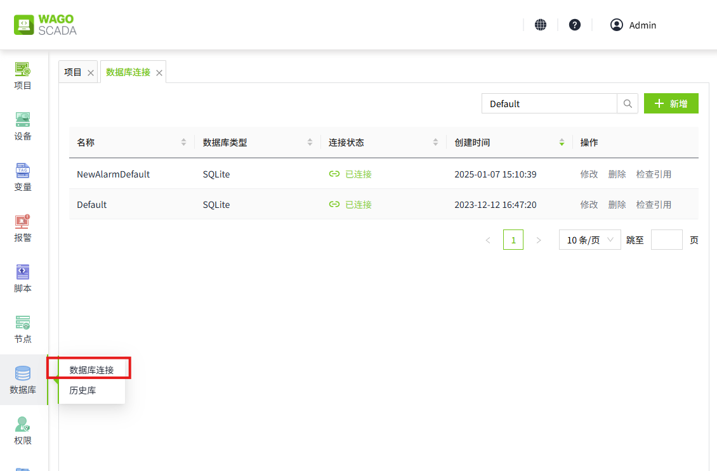The width and height of the screenshot is (717, 471).
Task: Open the 脚本 script sidebar icon
Action: (23, 278)
